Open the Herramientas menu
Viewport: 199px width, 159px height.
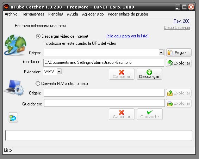(33, 14)
